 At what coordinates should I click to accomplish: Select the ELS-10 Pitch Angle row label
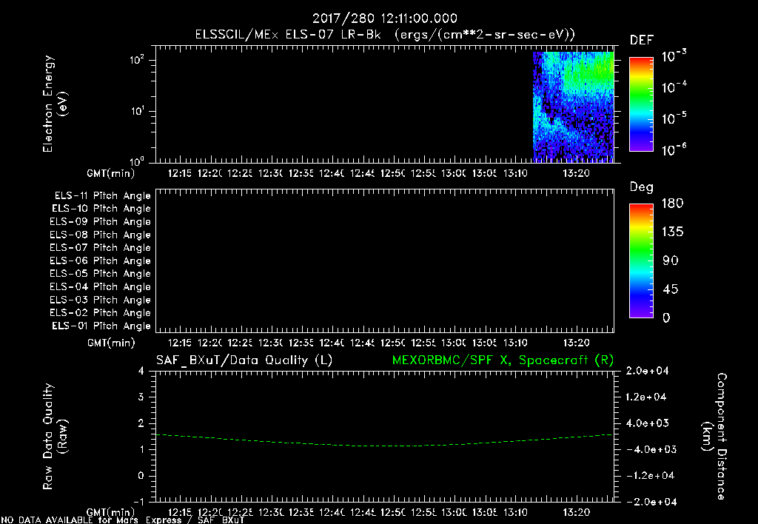click(x=101, y=209)
